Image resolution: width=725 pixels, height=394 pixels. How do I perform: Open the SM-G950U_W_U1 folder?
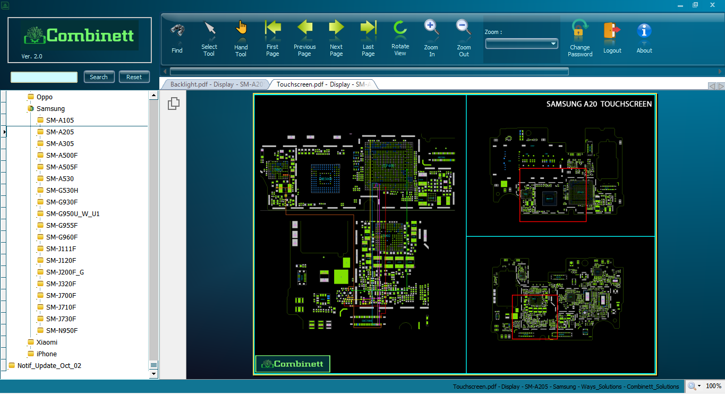(73, 214)
